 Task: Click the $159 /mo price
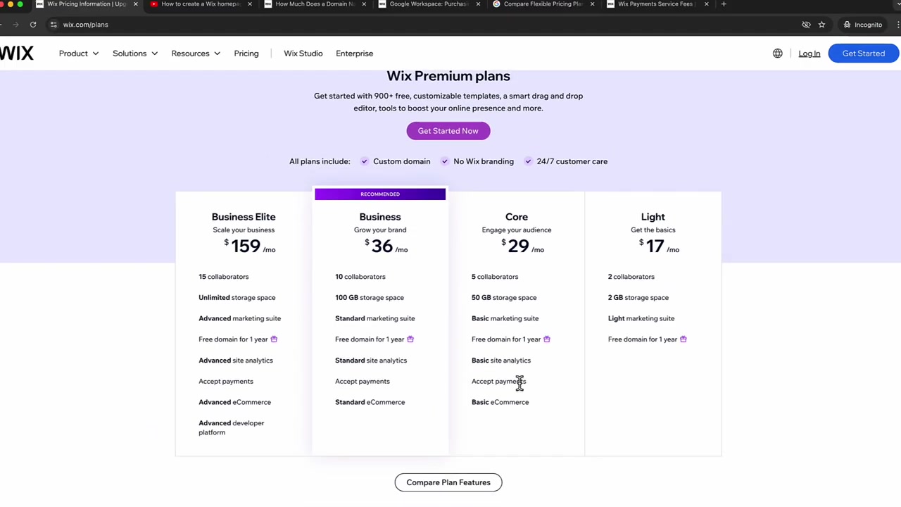point(249,246)
